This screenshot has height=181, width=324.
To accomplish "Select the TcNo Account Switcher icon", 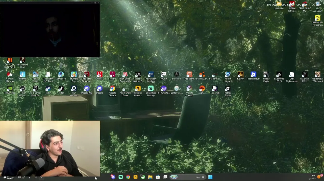I will (22, 91).
